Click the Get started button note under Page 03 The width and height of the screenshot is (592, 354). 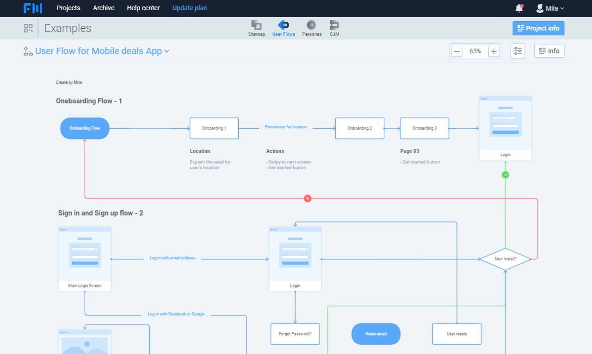point(420,162)
